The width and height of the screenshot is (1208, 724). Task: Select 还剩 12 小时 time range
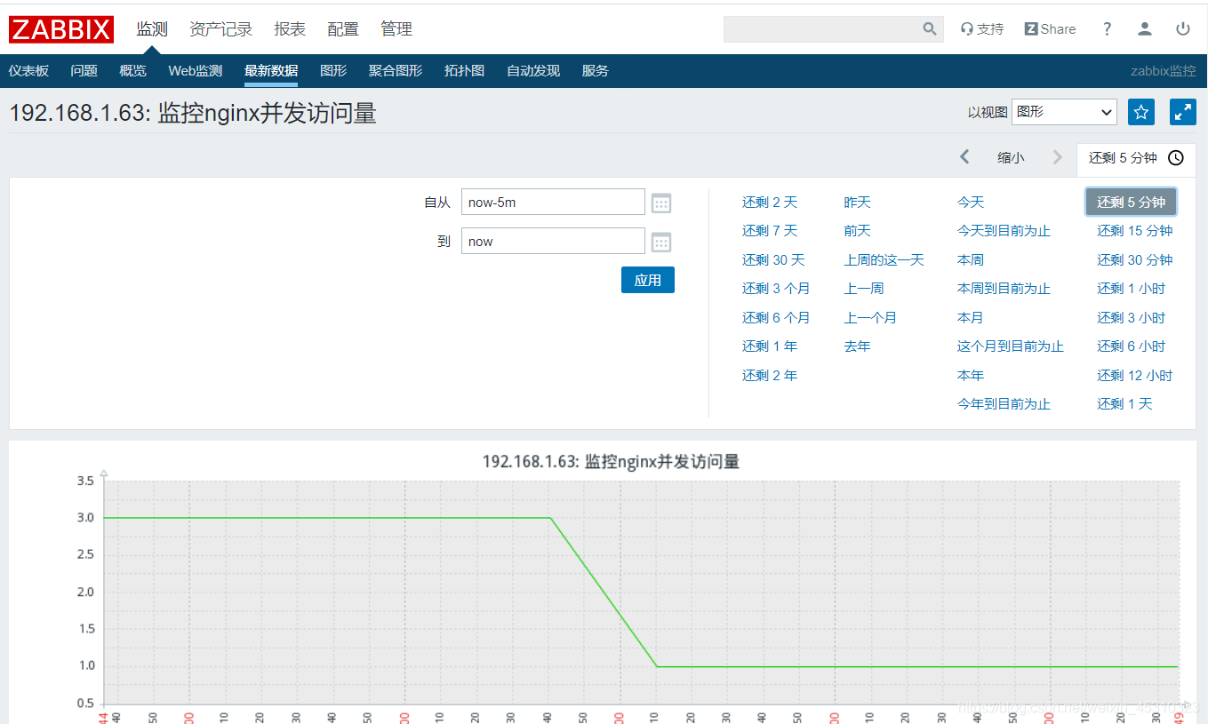1135,376
